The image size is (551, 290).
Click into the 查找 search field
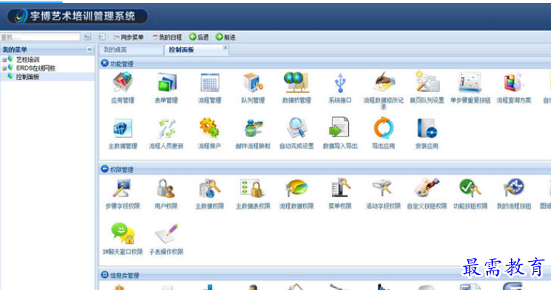[40, 37]
